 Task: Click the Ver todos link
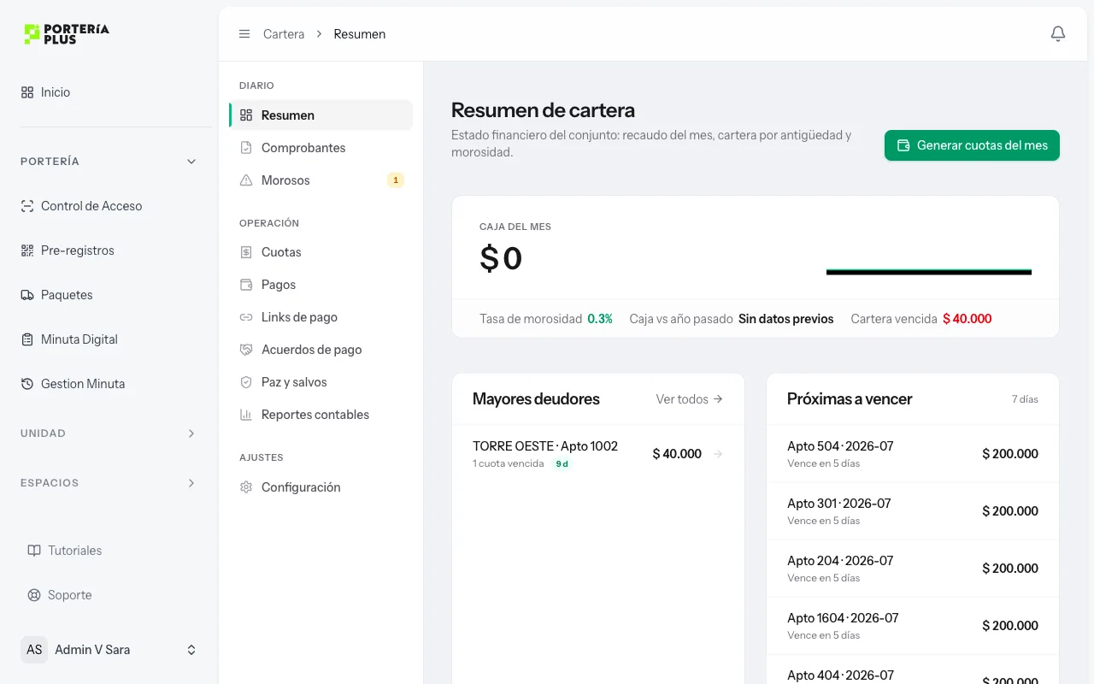coord(690,399)
